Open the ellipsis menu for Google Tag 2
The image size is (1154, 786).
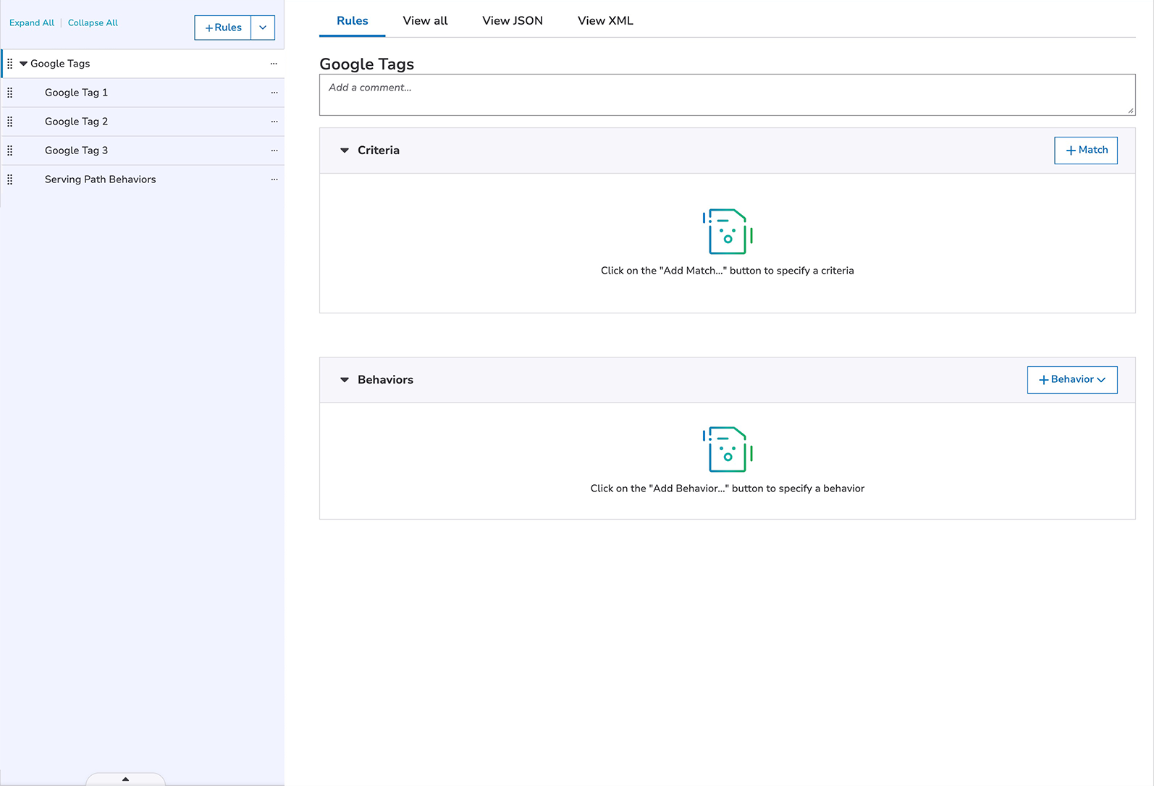274,122
